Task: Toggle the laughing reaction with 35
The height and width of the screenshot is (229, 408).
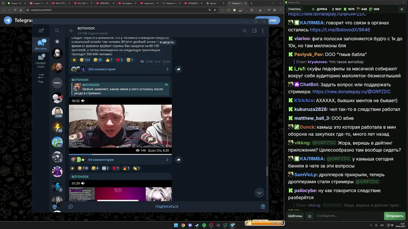Action: coord(98,60)
